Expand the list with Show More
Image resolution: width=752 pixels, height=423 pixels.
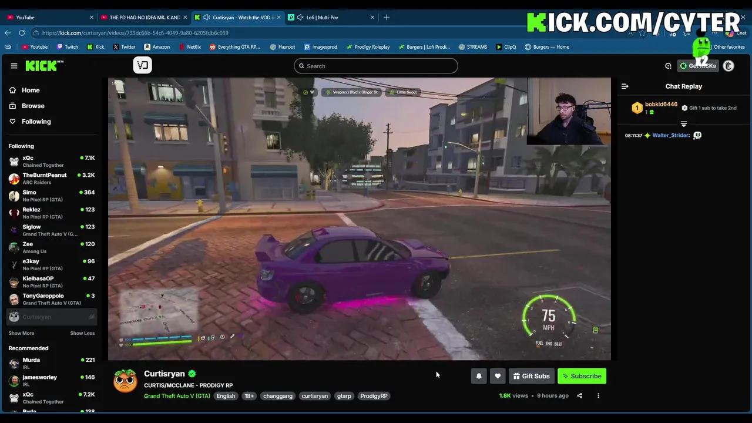(x=21, y=333)
